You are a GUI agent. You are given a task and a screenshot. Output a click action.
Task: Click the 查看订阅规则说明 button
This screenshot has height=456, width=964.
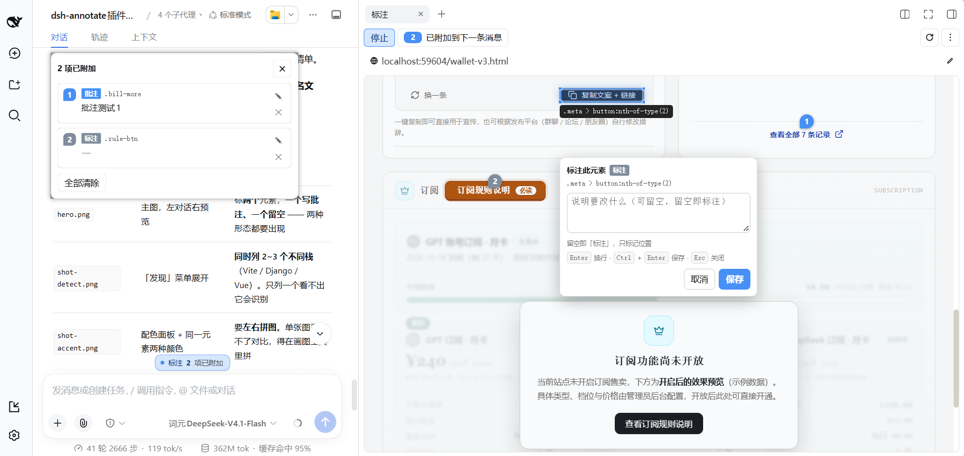(658, 424)
